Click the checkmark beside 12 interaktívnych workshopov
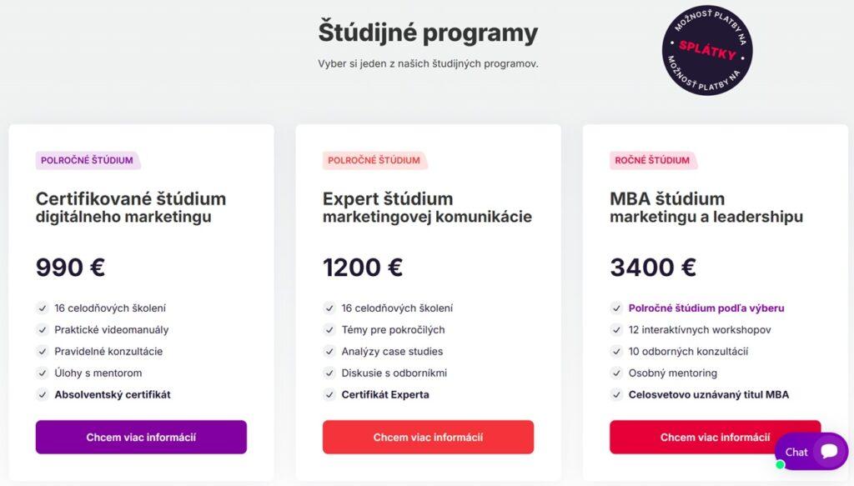Image resolution: width=854 pixels, height=486 pixels. click(616, 329)
